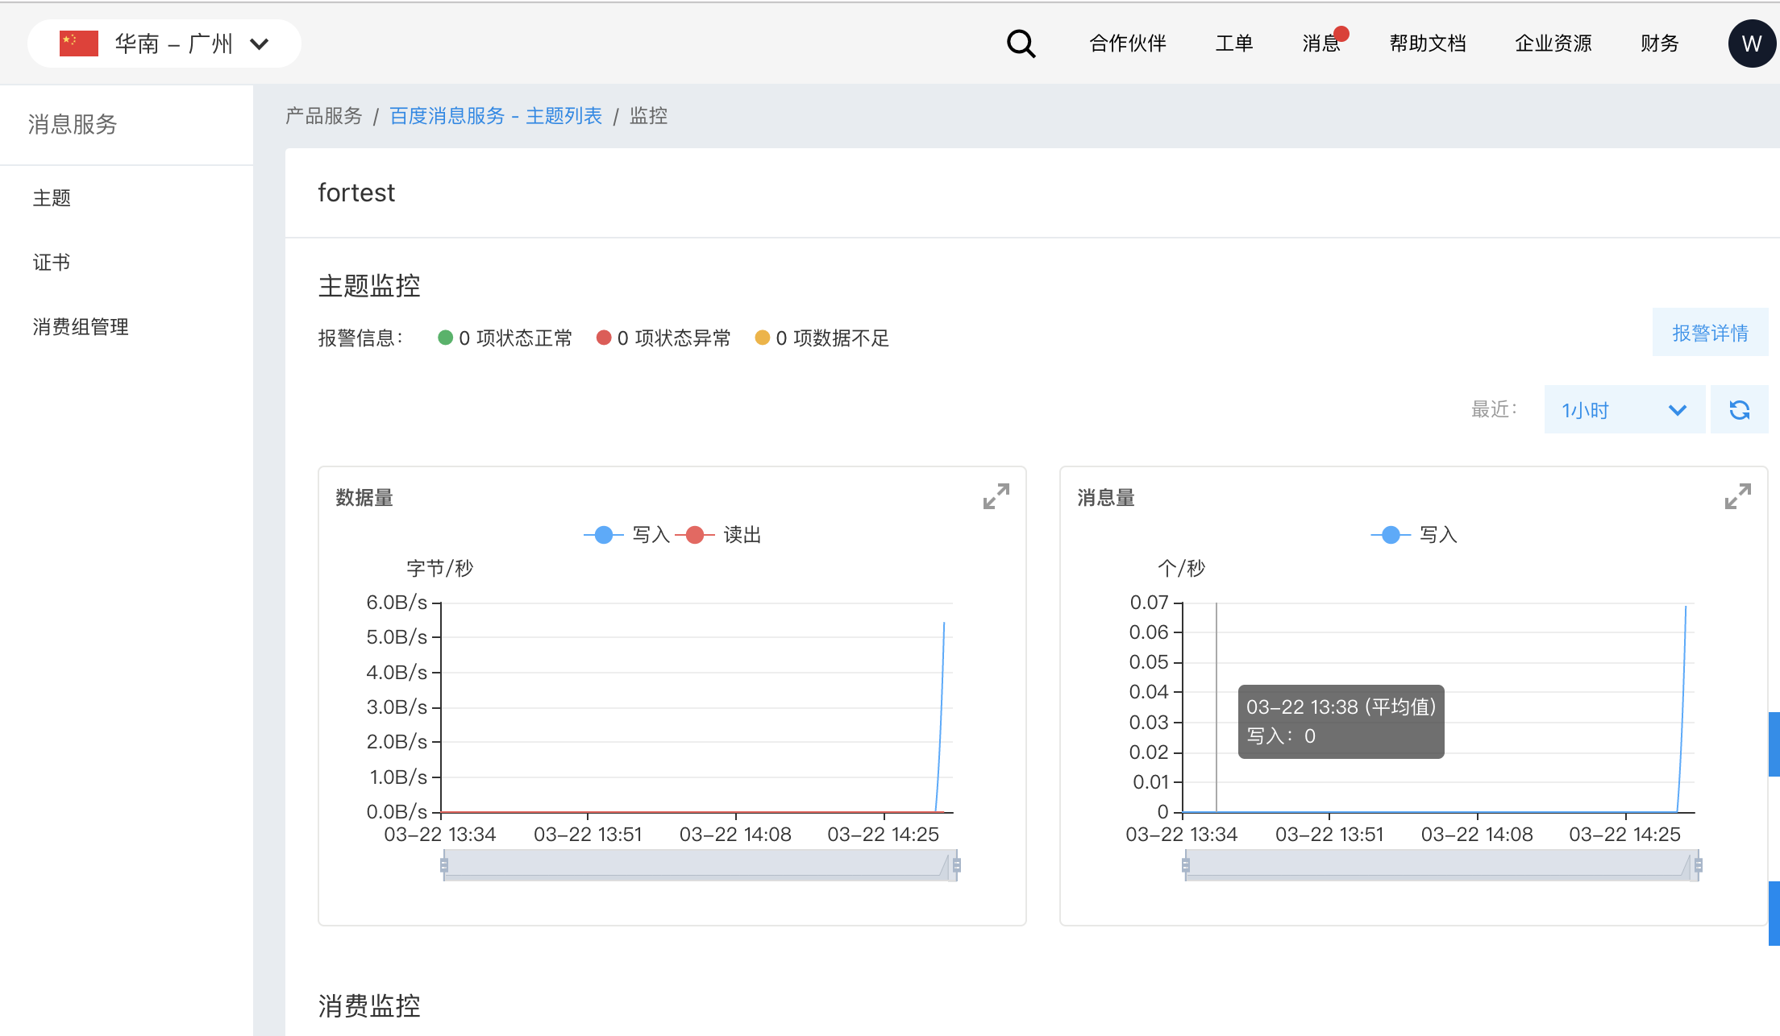Click the left handle of 消息量 zoom slider

click(x=1185, y=865)
